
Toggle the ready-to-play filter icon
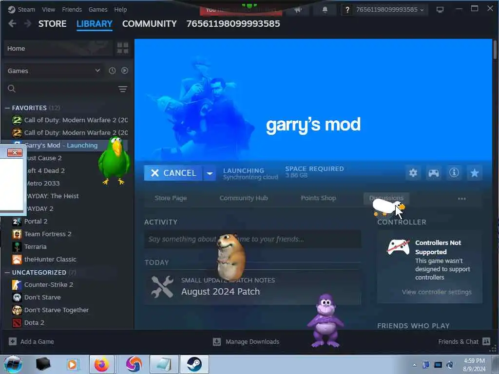coord(125,71)
